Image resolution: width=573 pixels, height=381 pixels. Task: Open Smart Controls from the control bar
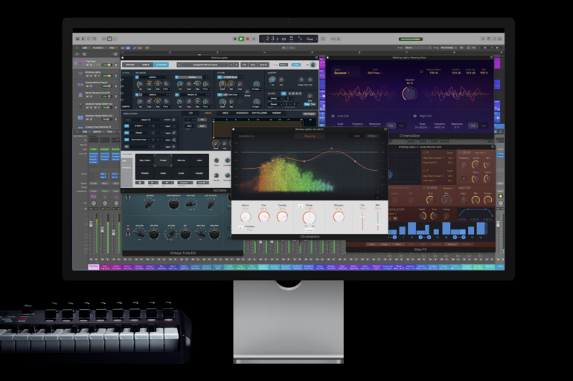coord(103,39)
